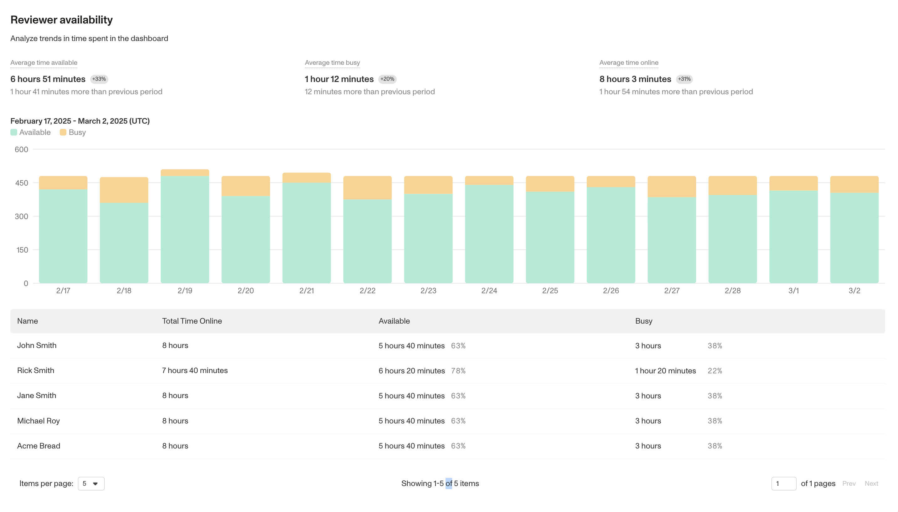Open the Items per page dropdown
The width and height of the screenshot is (898, 512).
[x=91, y=484]
